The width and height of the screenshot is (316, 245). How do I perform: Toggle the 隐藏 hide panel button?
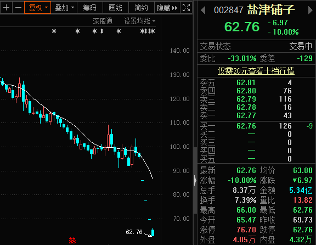click(x=167, y=8)
